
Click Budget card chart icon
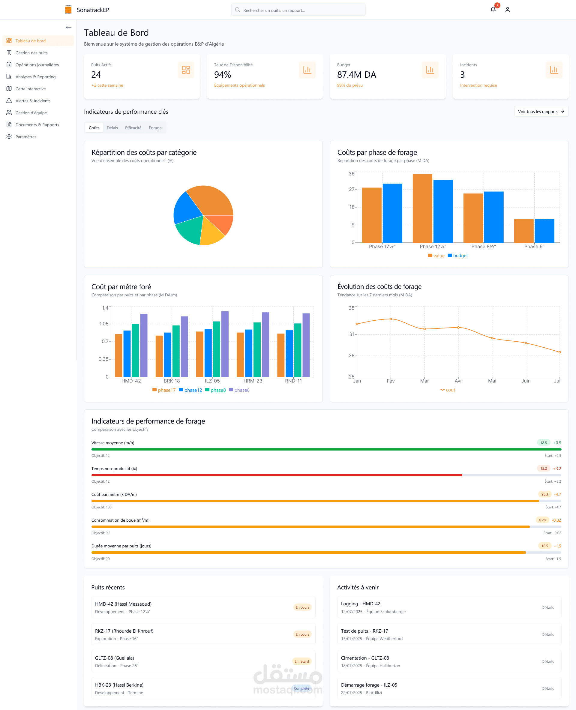click(x=430, y=70)
